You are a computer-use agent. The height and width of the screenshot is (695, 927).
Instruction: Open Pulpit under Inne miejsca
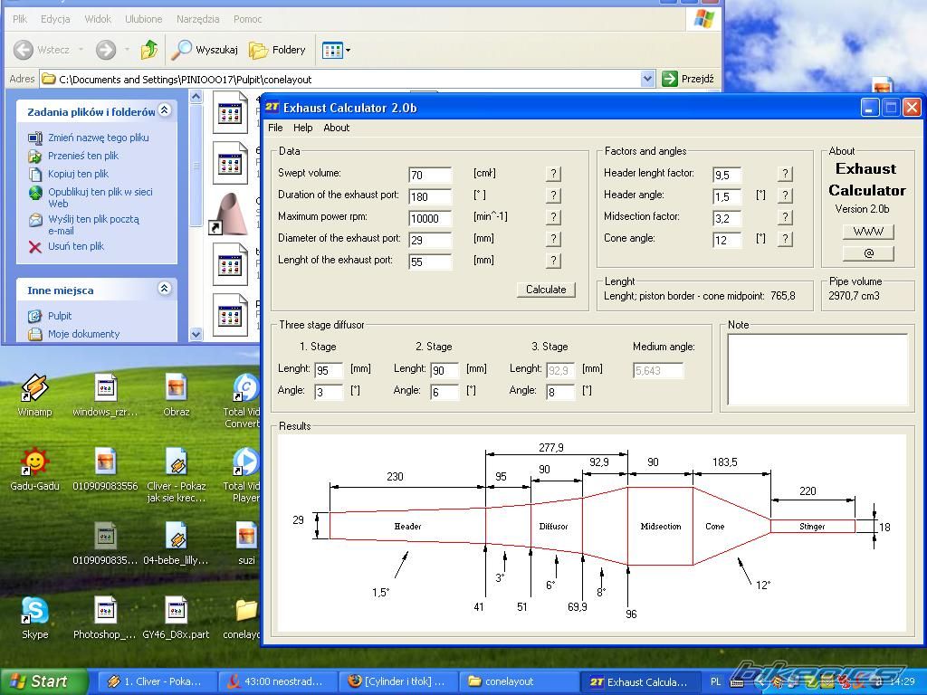[x=59, y=316]
